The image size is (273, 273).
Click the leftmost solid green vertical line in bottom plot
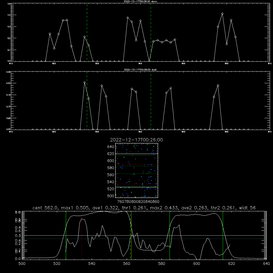[x=66, y=235]
